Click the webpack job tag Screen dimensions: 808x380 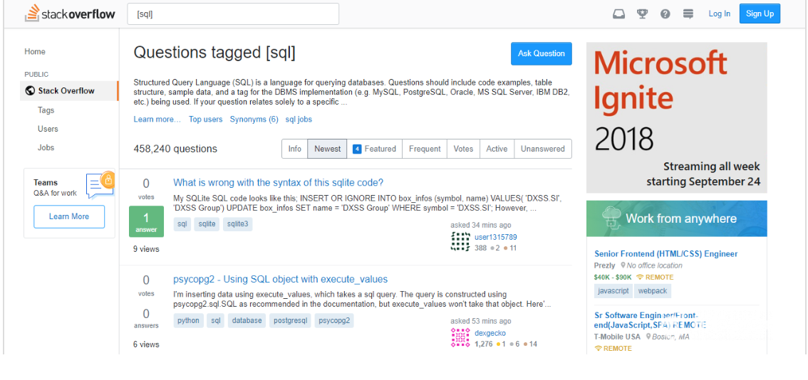pyautogui.click(x=653, y=291)
